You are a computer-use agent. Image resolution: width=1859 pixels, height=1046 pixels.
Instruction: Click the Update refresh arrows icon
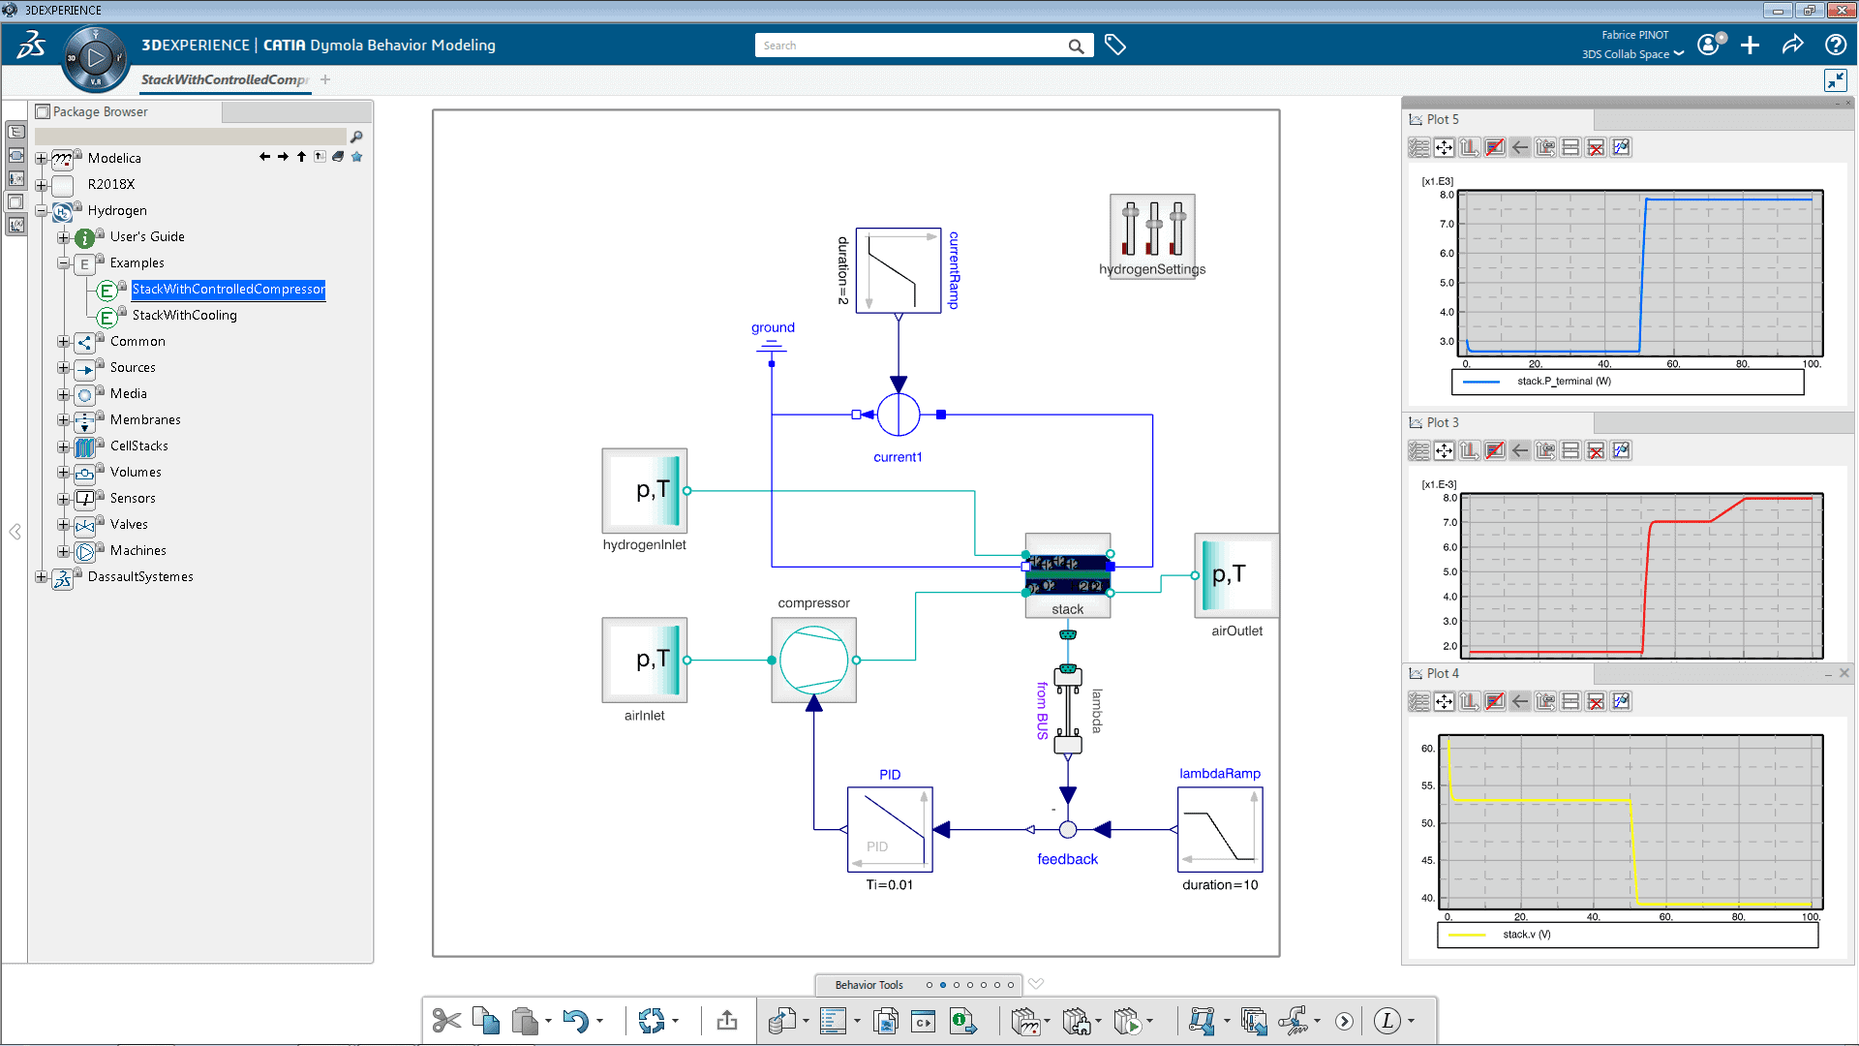(652, 1021)
